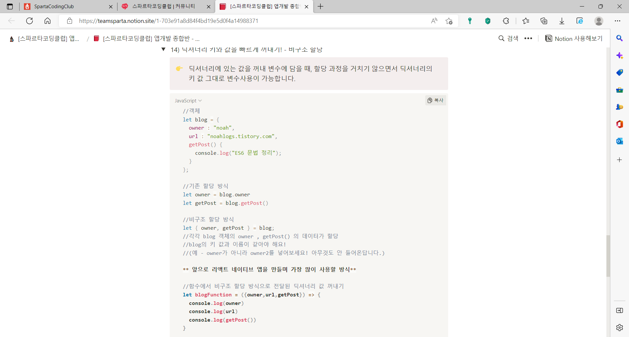Open the IE mode browser icon
629x337 pixels.
580,21
